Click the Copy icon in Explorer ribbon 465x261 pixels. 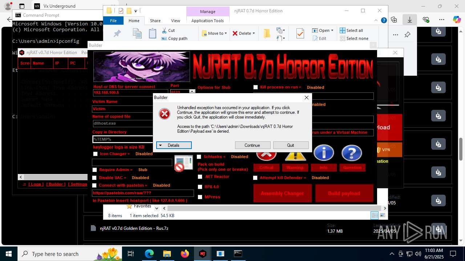137,34
